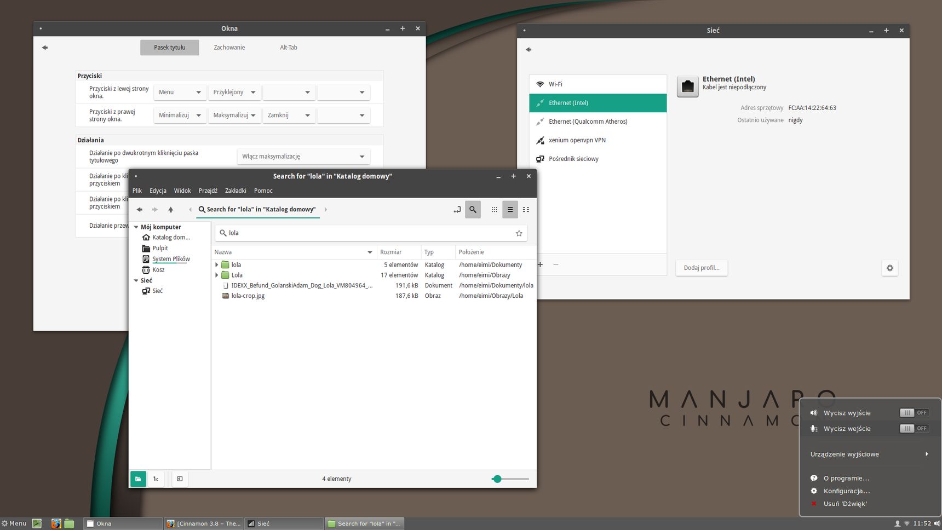Switch to Cinnamon 3.8 browser taskbar entry
Image resolution: width=942 pixels, height=530 pixels.
coord(203,523)
